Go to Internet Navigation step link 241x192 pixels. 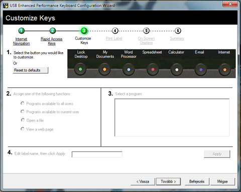[x=22, y=41]
